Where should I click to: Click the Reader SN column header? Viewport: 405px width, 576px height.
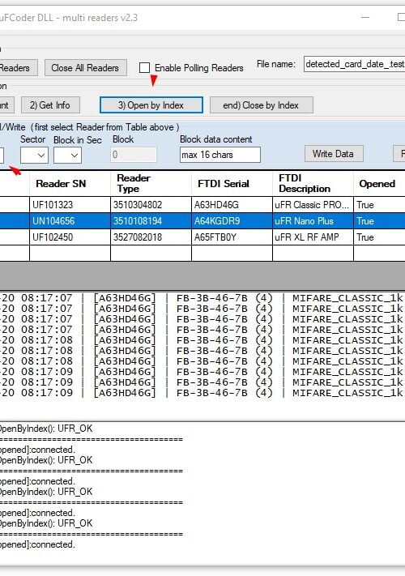click(70, 183)
